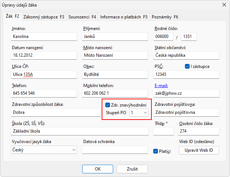Click the empty Datová schránka field
The height and width of the screenshot is (177, 230).
pyautogui.click(x=115, y=150)
